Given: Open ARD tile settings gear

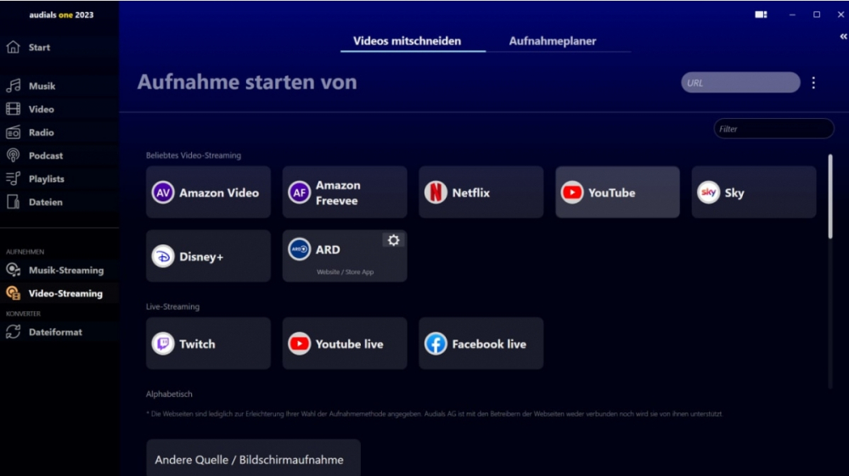Looking at the screenshot, I should (x=394, y=240).
